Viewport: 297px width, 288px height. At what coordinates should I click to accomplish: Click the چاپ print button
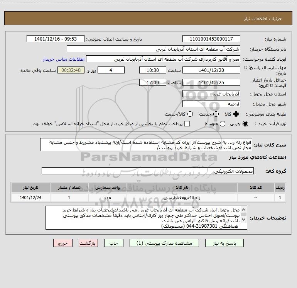coord(114,243)
